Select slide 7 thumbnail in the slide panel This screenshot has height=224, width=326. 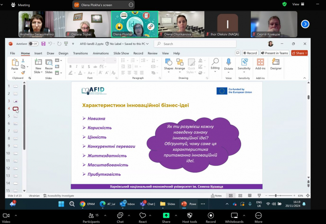coord(15,131)
